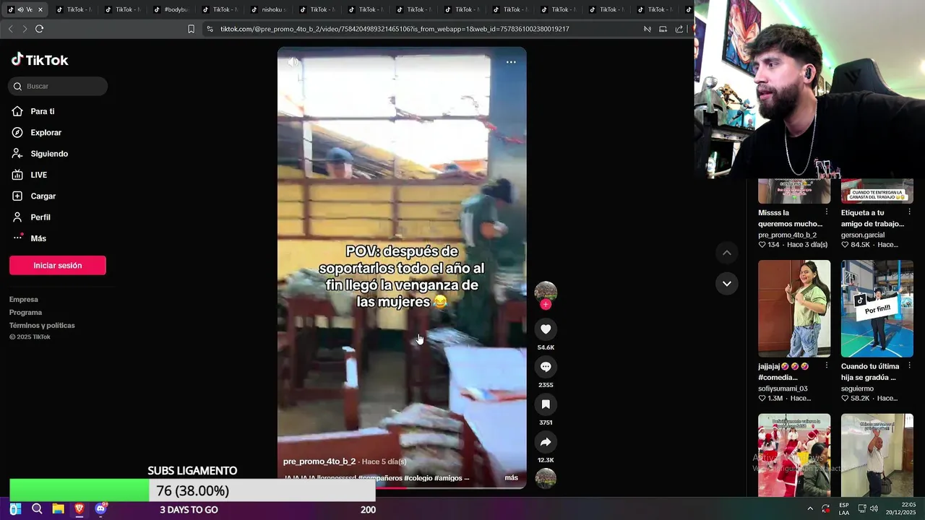
Task: Click the picture-in-picture toolbar icon
Action: point(663,29)
